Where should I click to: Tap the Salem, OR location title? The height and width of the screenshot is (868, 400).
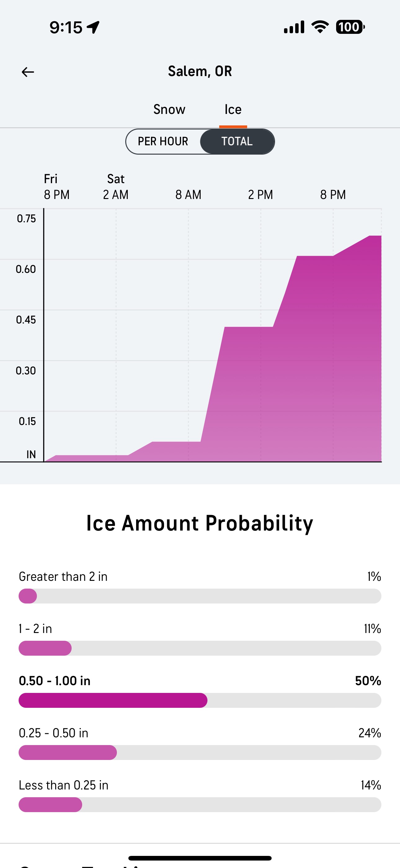coord(200,71)
